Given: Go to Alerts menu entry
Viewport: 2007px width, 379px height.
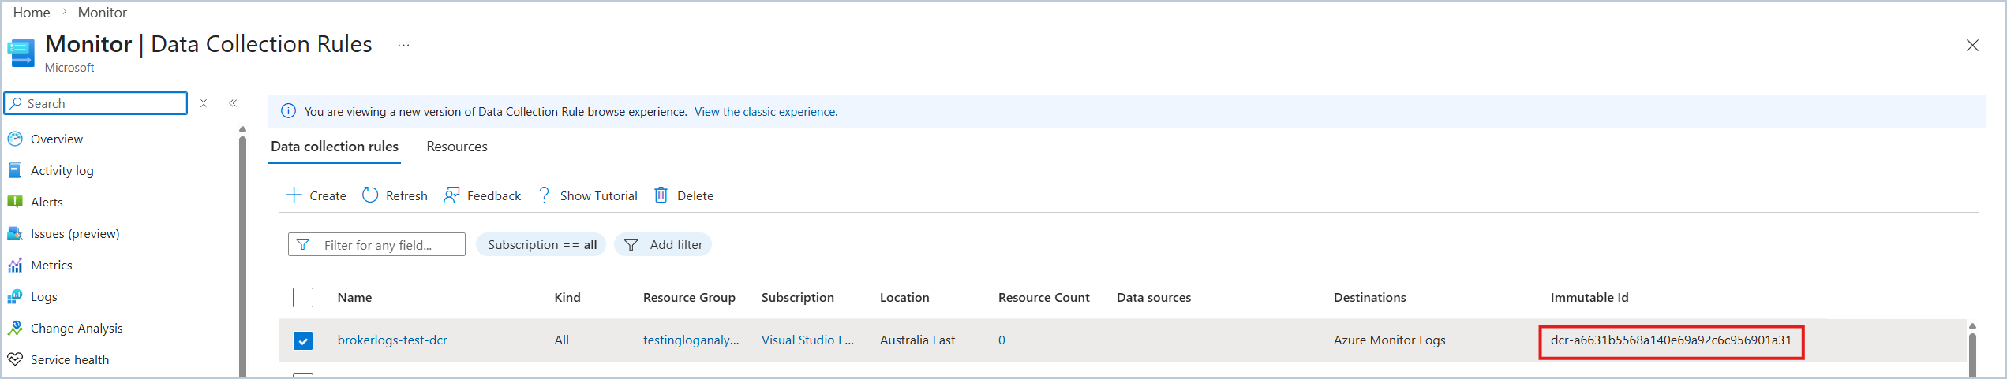Looking at the screenshot, I should pos(47,202).
